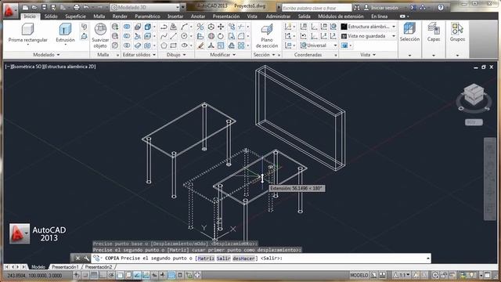The height and width of the screenshot is (282, 501).
Task: Switch to the Presentación2 layout tab
Action: (99, 266)
